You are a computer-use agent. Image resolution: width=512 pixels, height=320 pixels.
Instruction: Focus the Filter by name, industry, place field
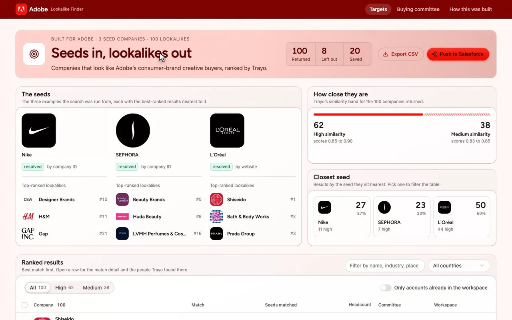[x=385, y=266]
